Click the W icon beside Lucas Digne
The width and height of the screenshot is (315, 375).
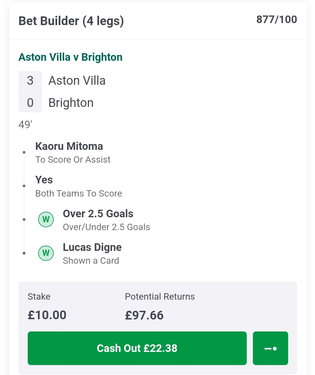coord(46,253)
